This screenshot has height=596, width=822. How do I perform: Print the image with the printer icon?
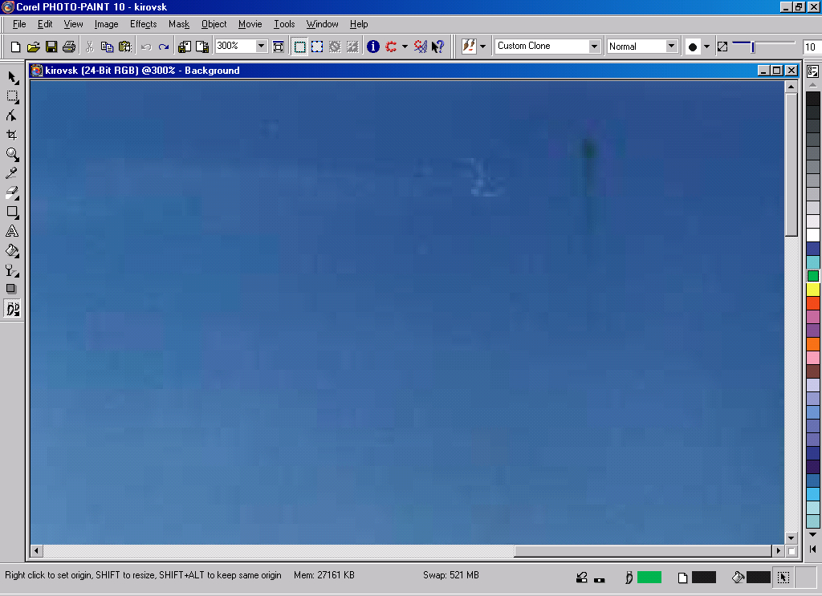(x=69, y=47)
